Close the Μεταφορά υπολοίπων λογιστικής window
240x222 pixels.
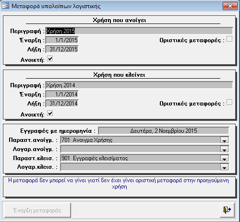[230, 6]
